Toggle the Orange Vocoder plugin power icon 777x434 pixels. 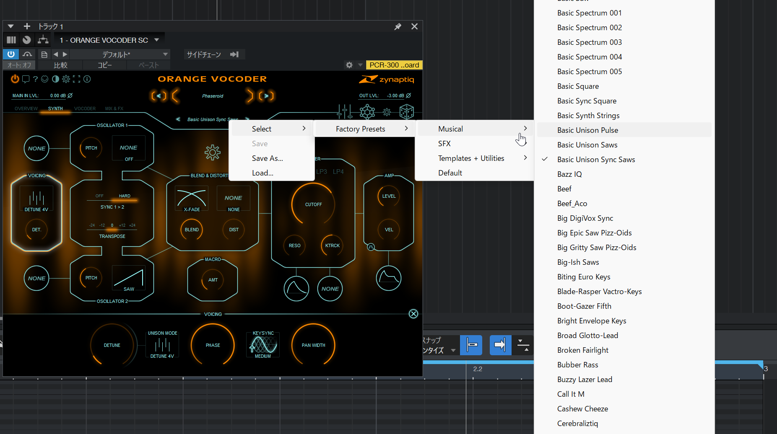[x=15, y=79]
